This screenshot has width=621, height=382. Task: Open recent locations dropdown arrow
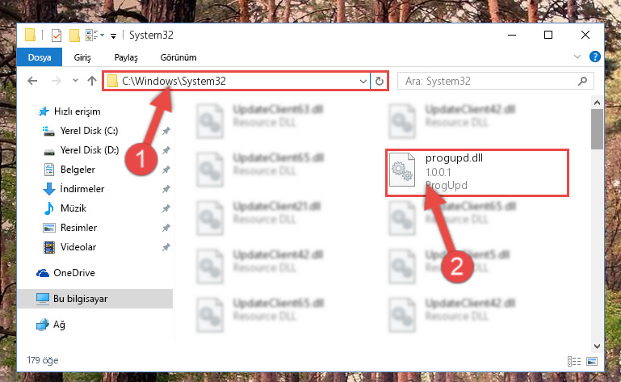click(75, 81)
